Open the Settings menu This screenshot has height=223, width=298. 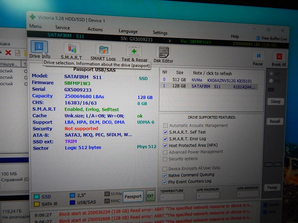tap(160, 33)
